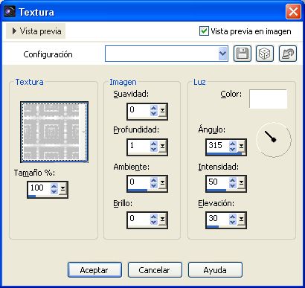Increase Brillo with the up arrow

154,217
